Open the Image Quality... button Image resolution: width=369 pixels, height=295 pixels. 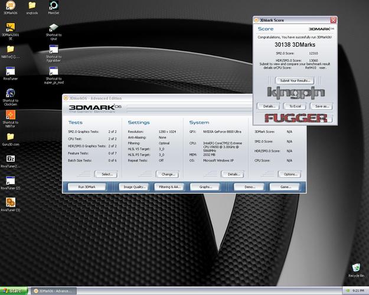134,187
